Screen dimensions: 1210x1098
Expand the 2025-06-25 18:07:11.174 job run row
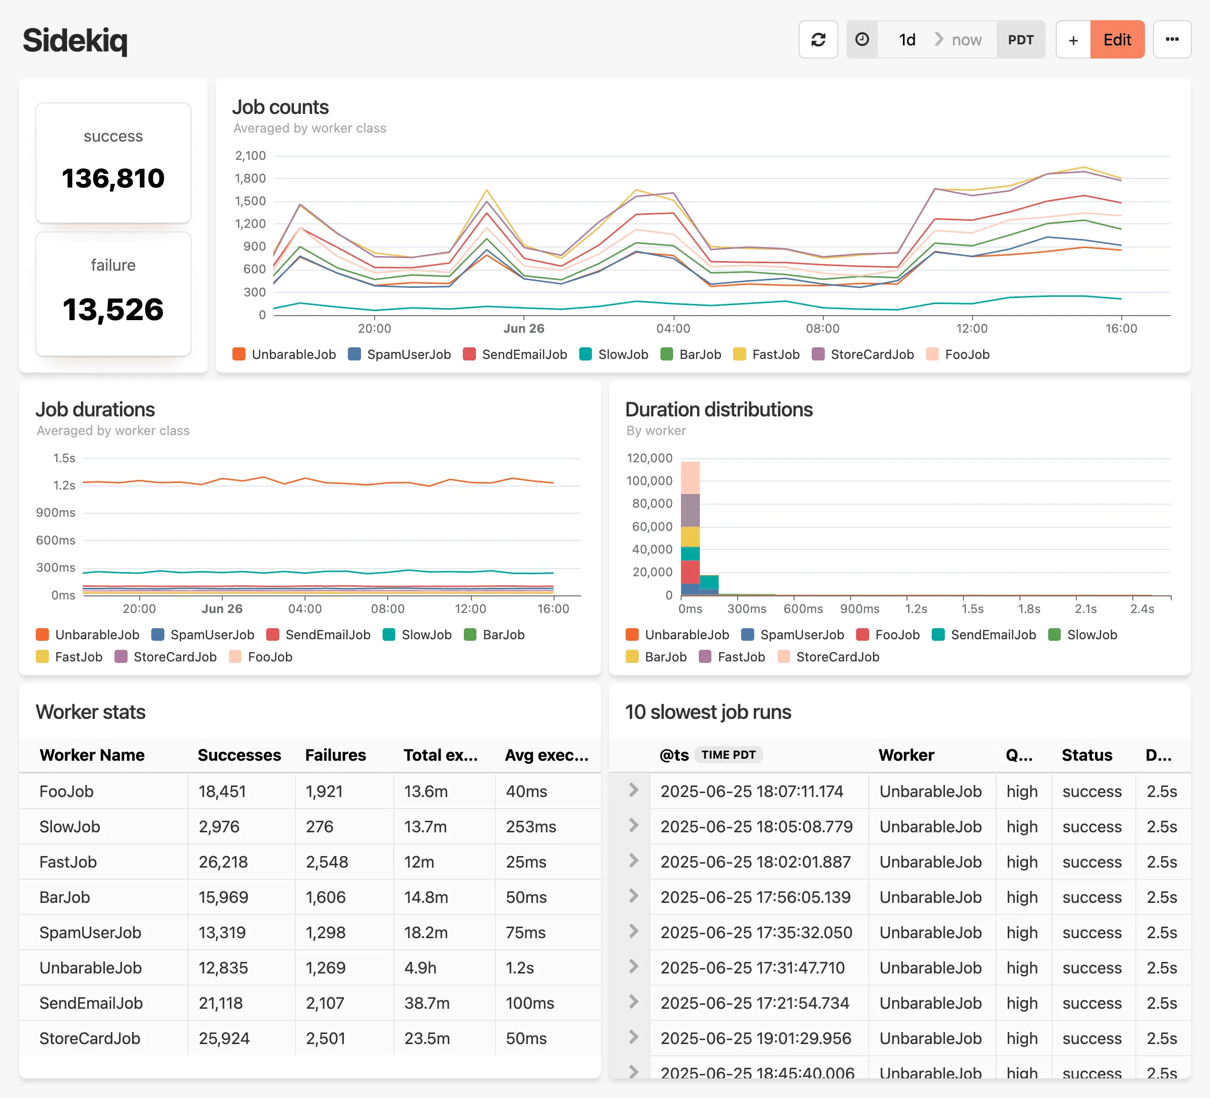[633, 791]
